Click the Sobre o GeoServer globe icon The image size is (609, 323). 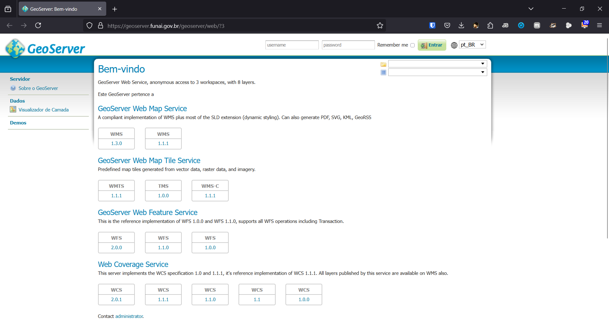click(x=13, y=88)
